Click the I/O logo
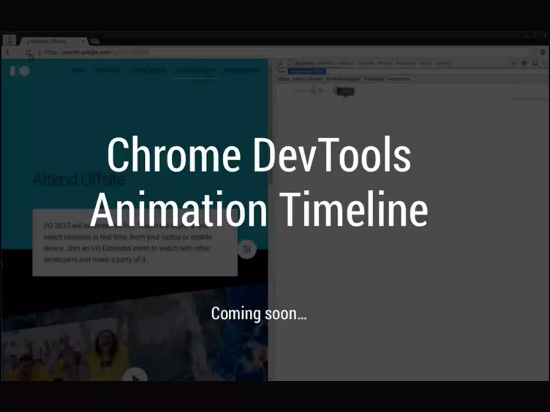Image resolution: width=550 pixels, height=412 pixels. 20,71
